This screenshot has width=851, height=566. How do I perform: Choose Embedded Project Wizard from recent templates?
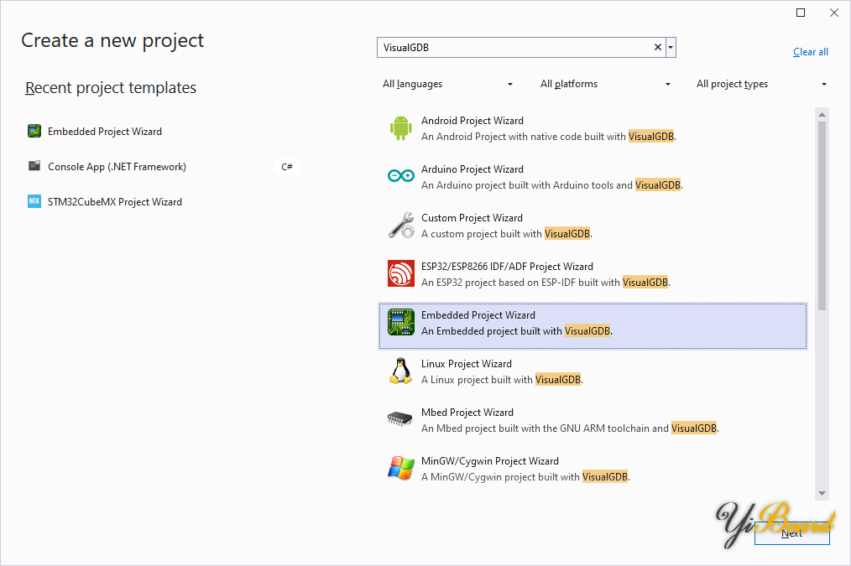[x=104, y=132]
